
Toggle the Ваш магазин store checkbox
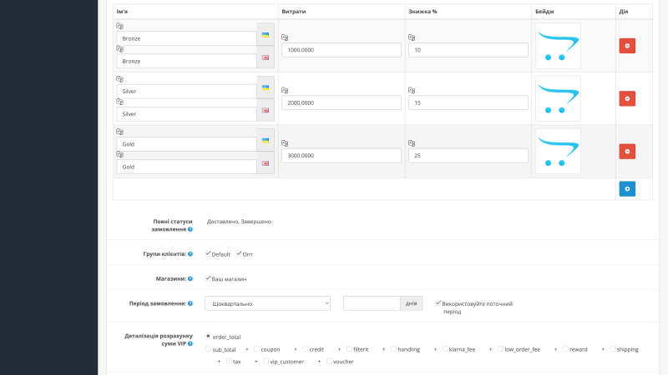[x=208, y=278]
